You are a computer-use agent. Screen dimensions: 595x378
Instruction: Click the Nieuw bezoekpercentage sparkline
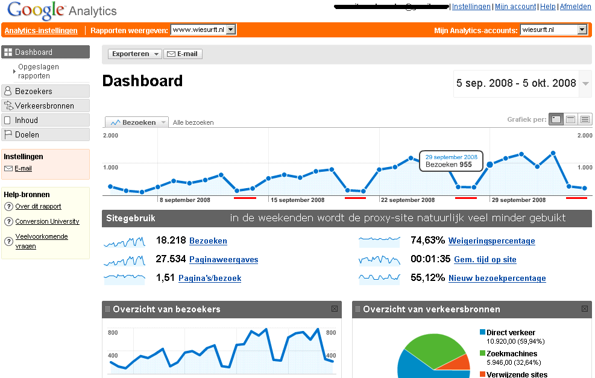(x=379, y=279)
